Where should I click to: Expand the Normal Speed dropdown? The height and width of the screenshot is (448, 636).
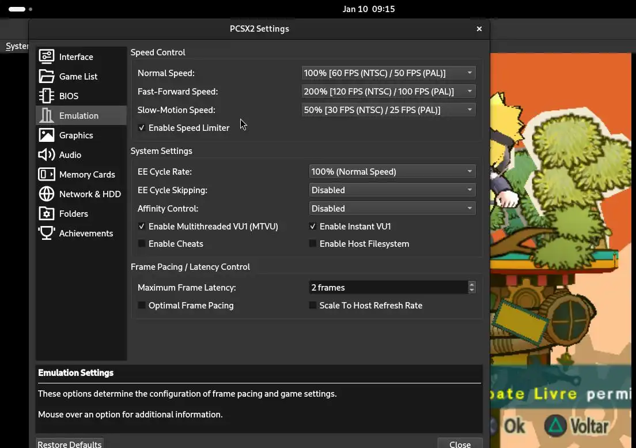[x=389, y=73]
